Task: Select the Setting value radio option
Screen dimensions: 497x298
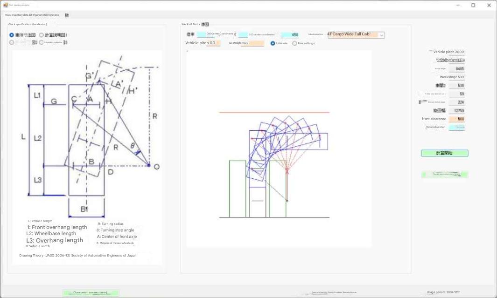Action: pos(273,43)
